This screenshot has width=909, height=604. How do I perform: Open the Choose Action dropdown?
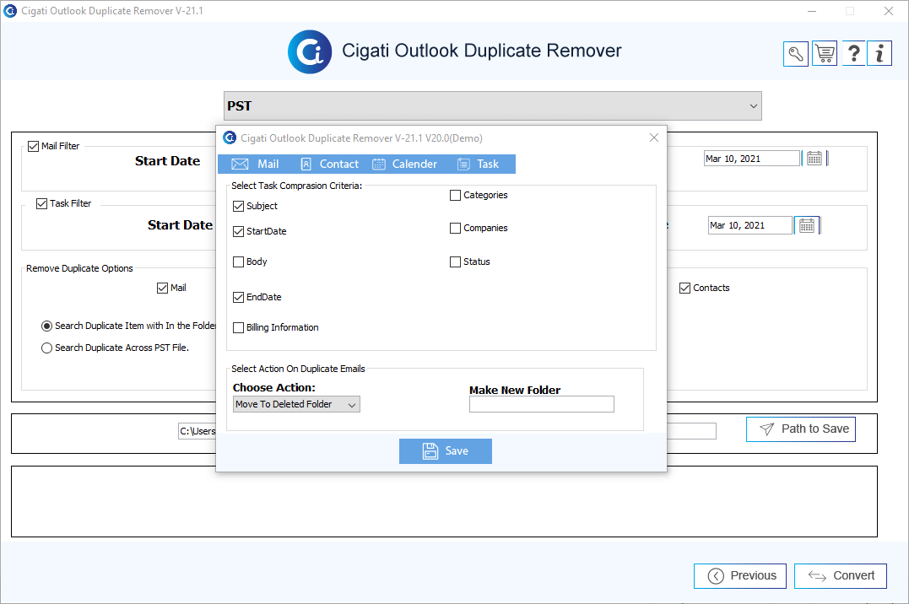click(x=296, y=404)
